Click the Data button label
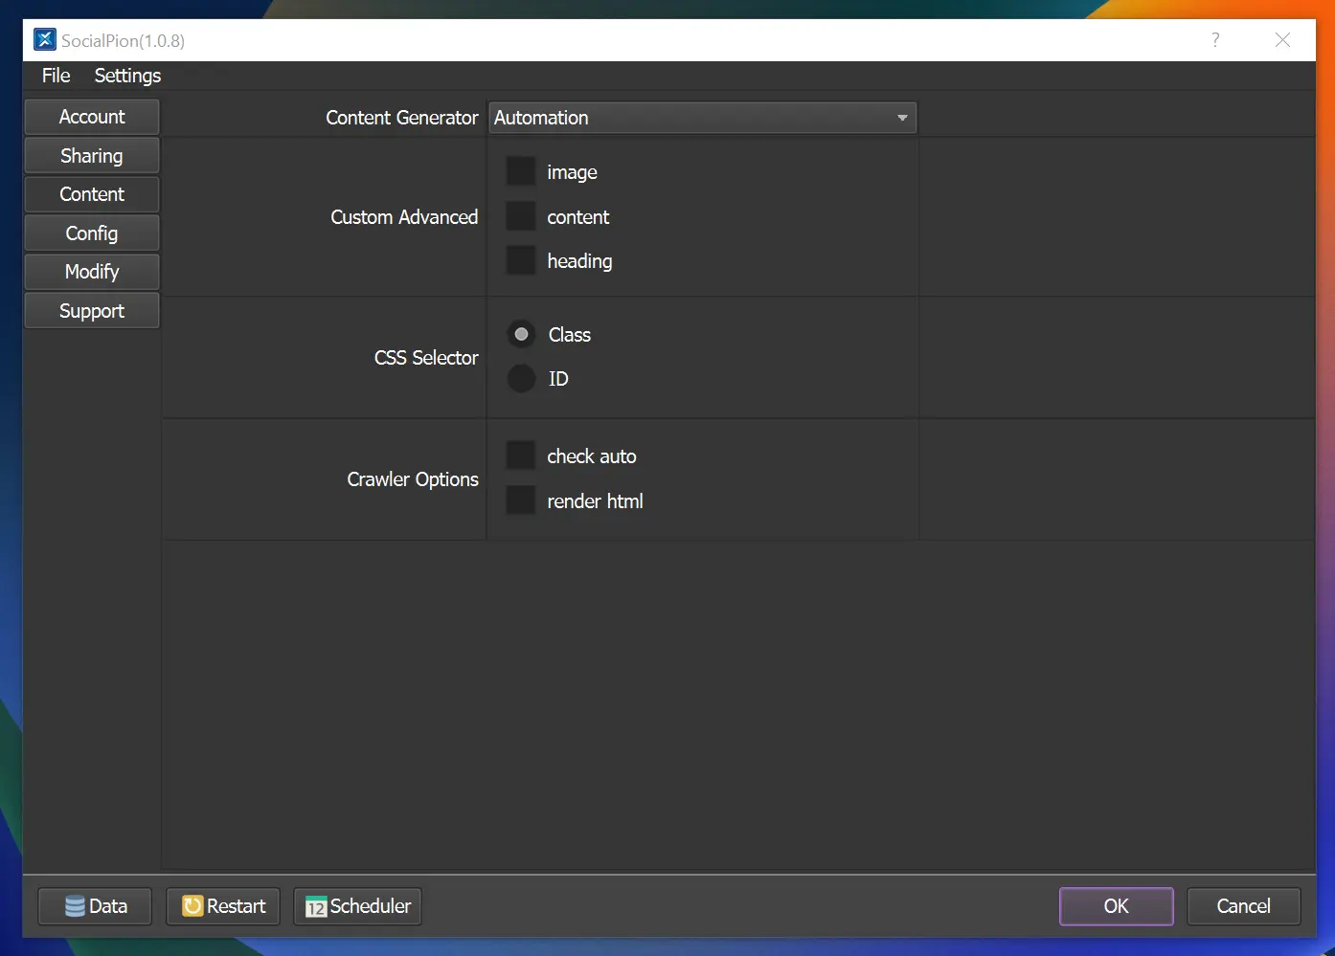The height and width of the screenshot is (956, 1335). 108,906
